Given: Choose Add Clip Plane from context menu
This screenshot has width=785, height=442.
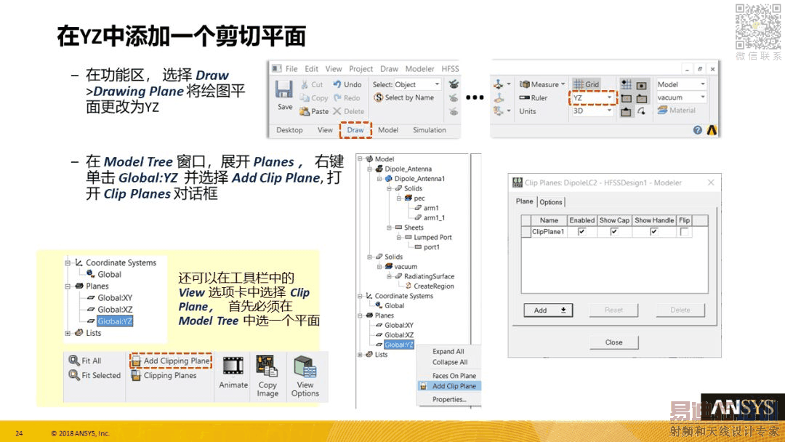Looking at the screenshot, I should 449,386.
